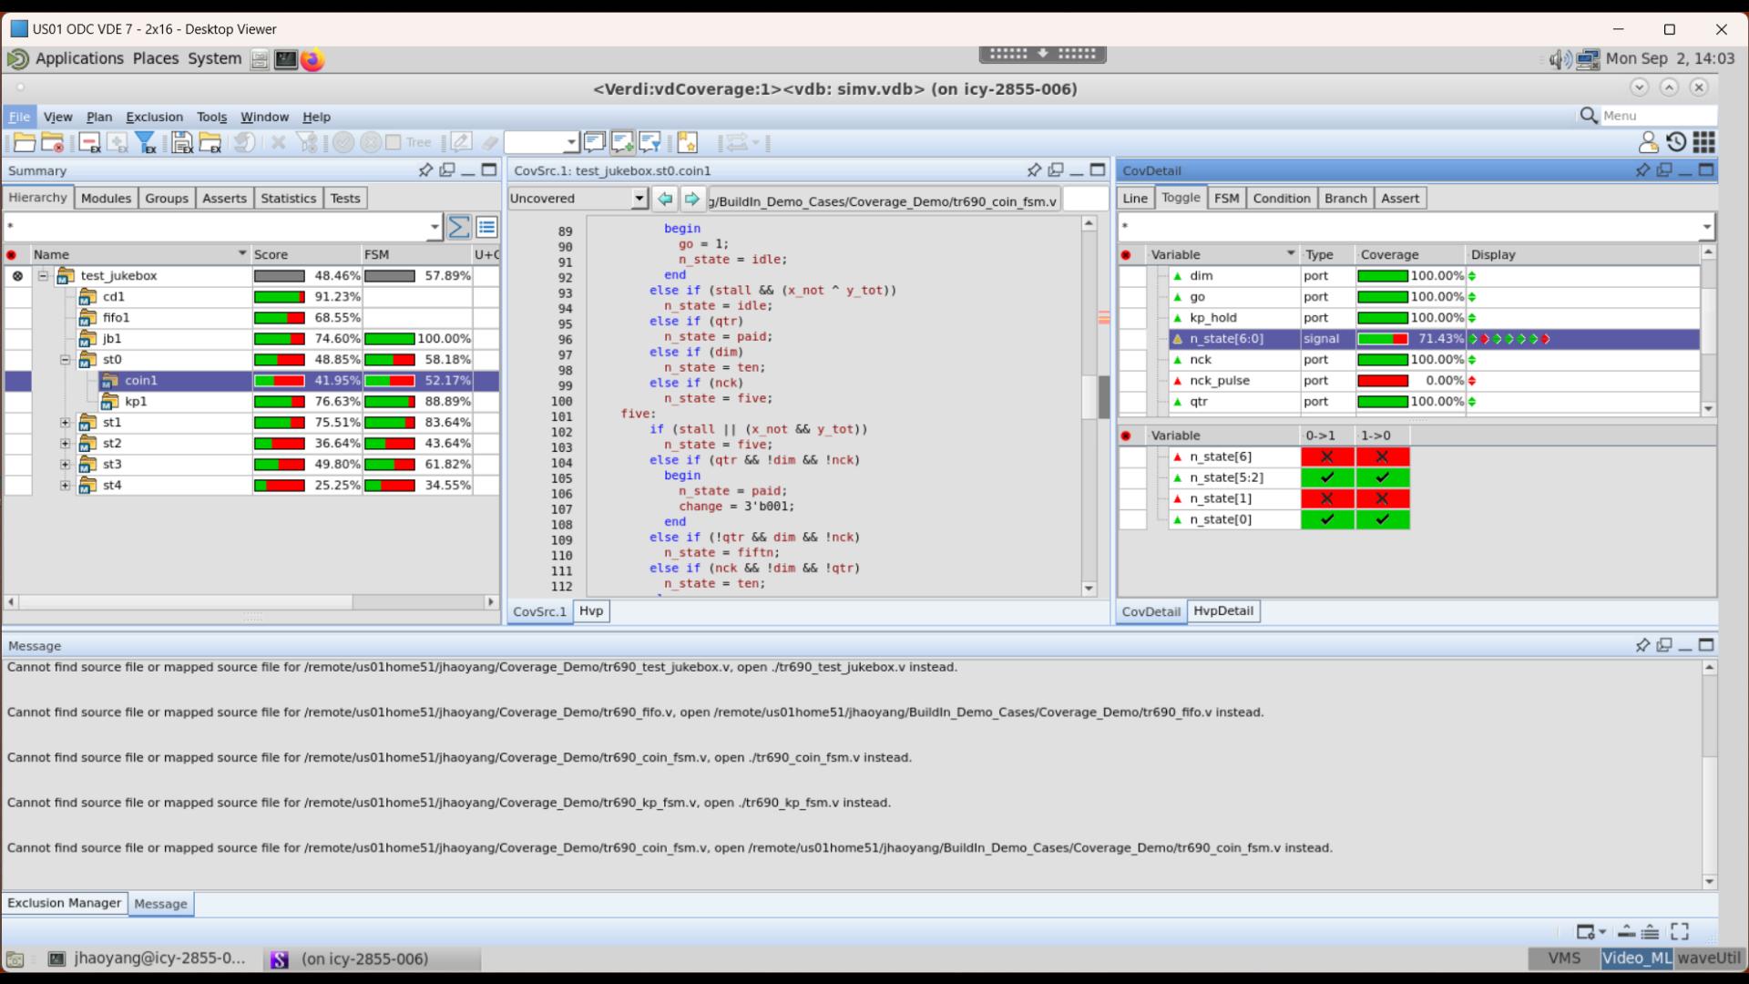Pin the CovDetail panel
The image size is (1749, 984).
(1642, 170)
